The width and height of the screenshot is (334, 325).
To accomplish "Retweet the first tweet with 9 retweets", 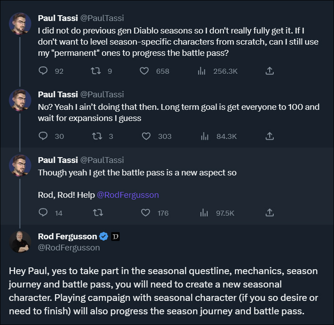I will (x=95, y=71).
